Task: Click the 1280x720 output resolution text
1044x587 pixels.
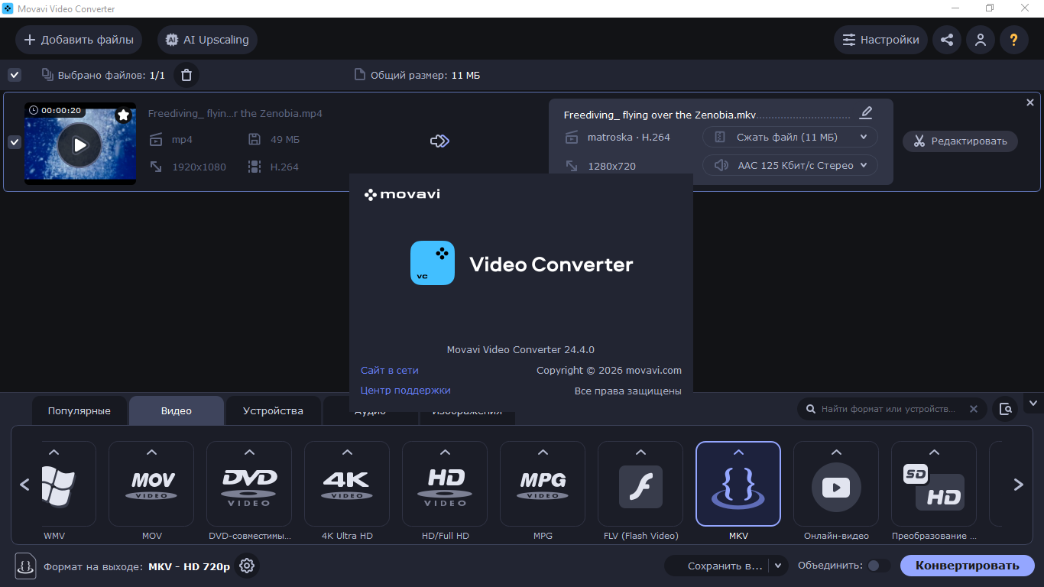Action: [x=611, y=166]
